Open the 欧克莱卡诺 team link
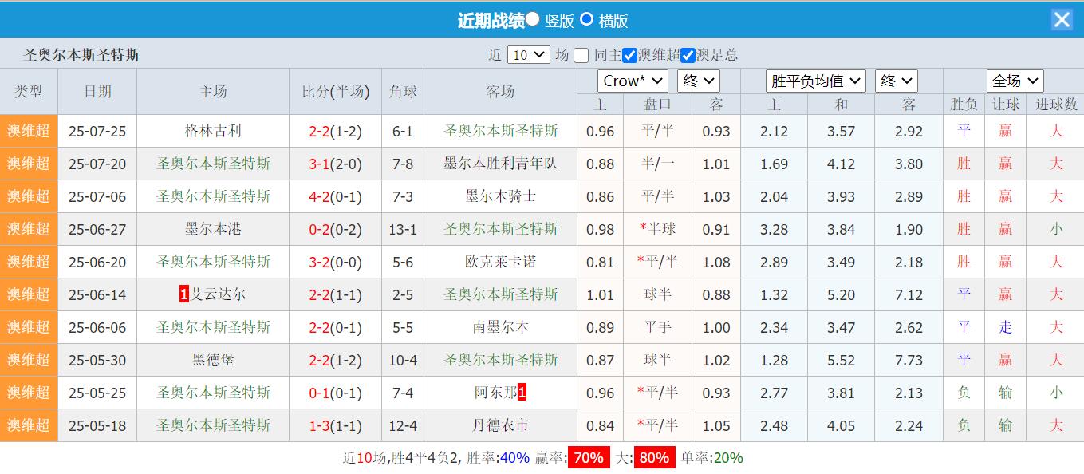Viewport: 1084px width, 474px height. click(x=501, y=262)
